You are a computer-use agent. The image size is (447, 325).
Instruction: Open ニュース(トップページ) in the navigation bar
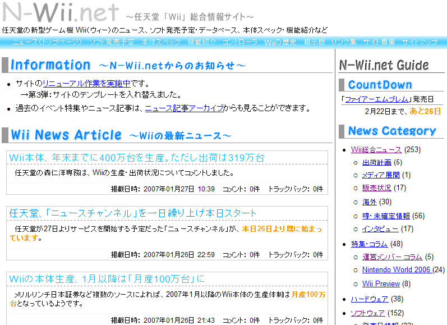tap(47, 42)
